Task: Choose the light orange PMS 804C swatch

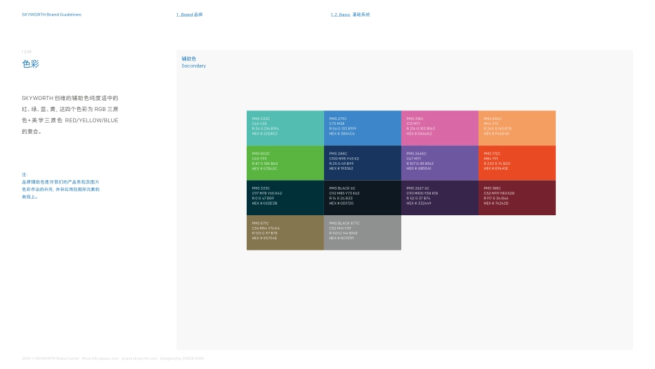Action: (x=516, y=128)
